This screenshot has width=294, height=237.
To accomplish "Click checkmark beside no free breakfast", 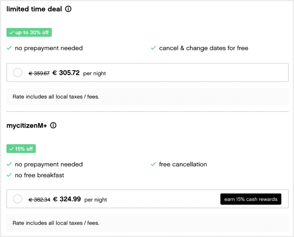I will [9, 175].
